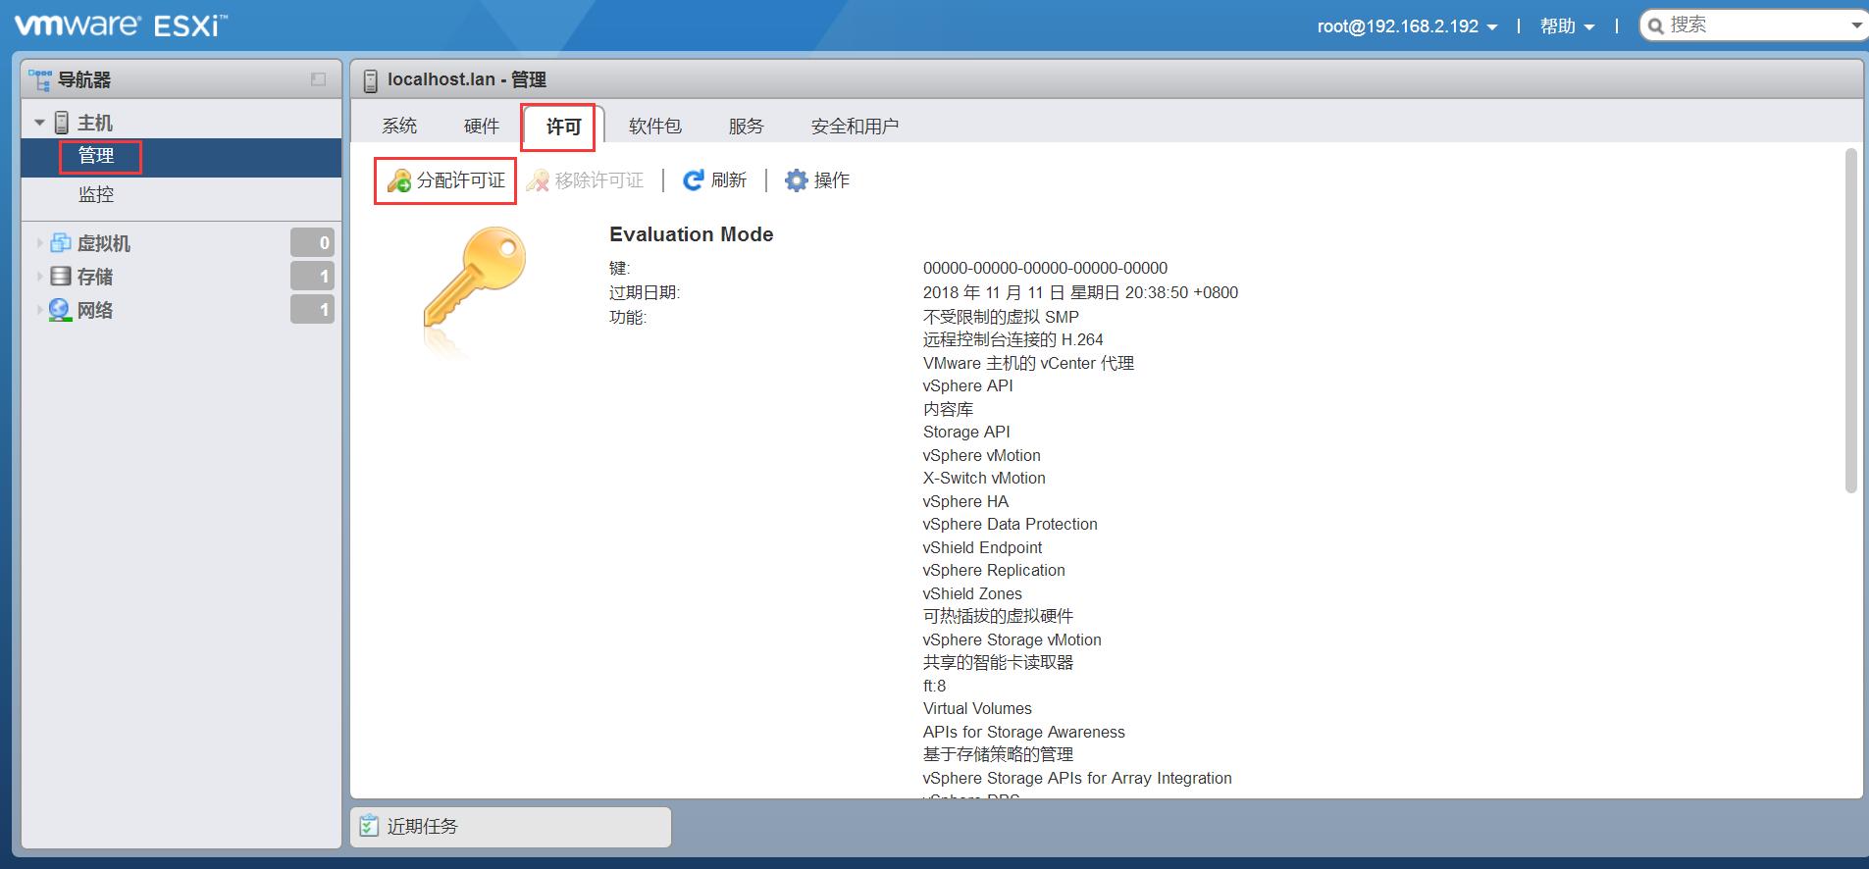Click the localhost.lan - 管理 panel title

point(467,79)
